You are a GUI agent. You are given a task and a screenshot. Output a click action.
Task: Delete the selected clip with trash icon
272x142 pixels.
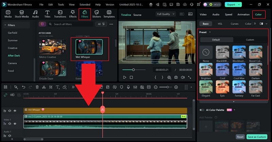[37, 87]
